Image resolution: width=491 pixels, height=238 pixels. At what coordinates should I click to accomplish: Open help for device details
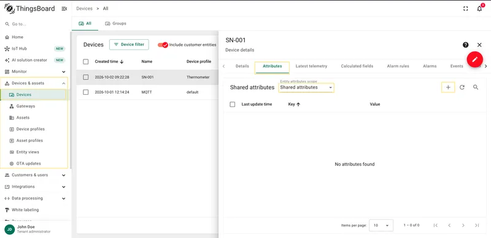466,45
